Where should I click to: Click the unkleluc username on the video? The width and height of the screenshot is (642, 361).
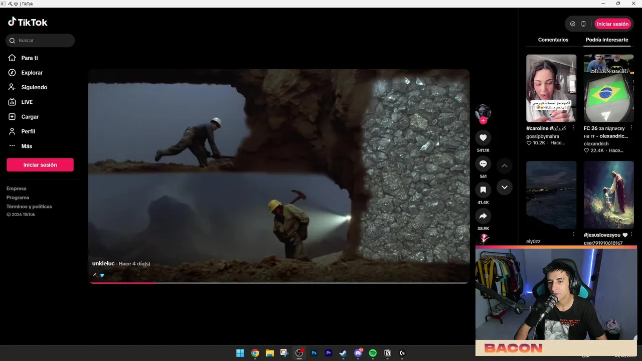point(103,264)
